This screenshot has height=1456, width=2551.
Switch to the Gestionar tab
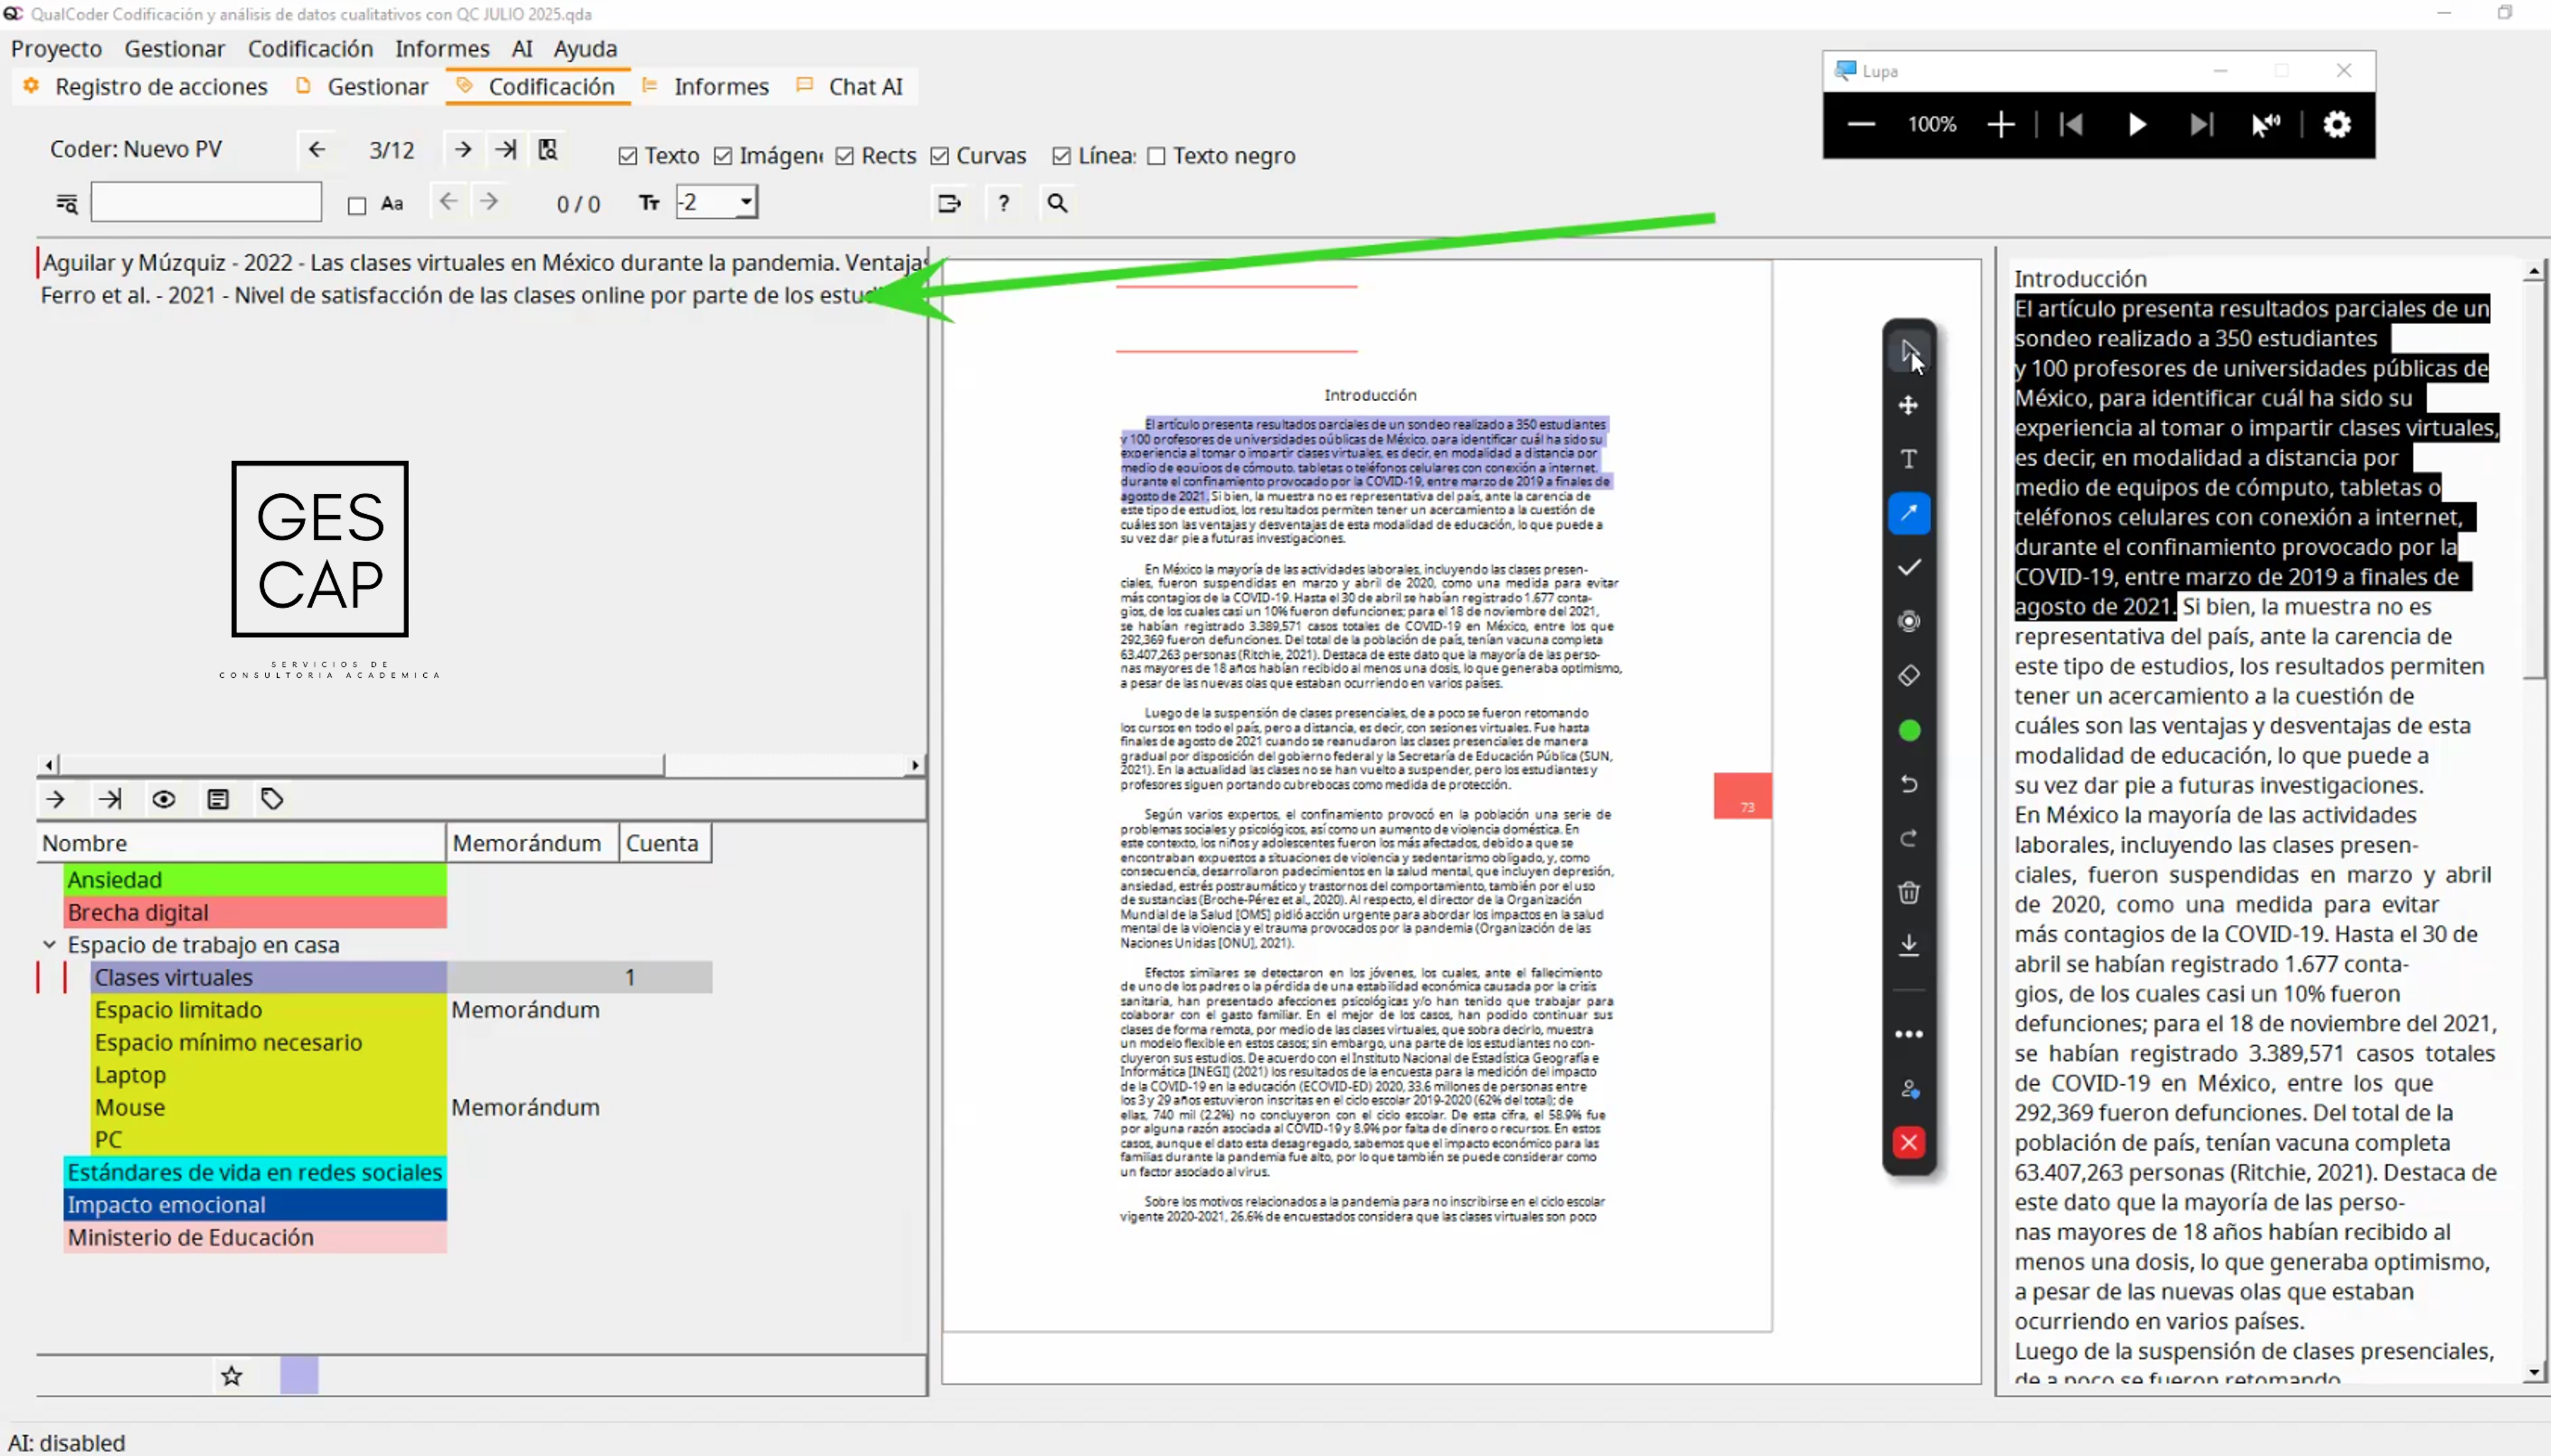[x=362, y=87]
